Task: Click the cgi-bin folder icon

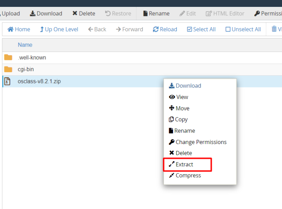Action: (8, 69)
